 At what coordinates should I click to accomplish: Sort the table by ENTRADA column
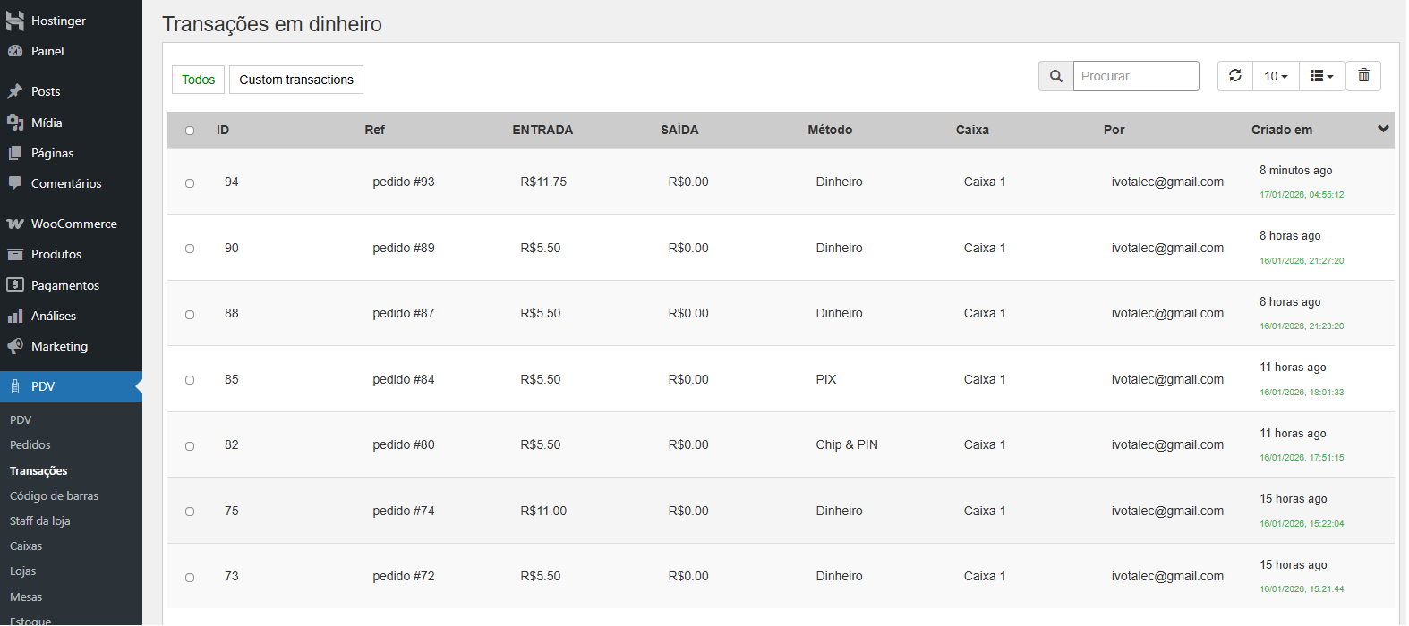(542, 130)
